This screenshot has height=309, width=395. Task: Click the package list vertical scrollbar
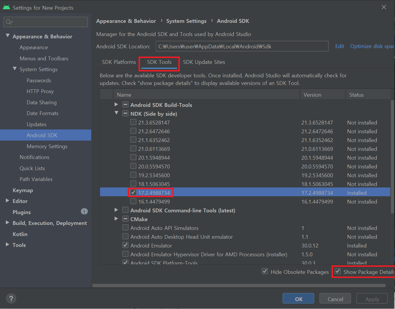pos(392,157)
